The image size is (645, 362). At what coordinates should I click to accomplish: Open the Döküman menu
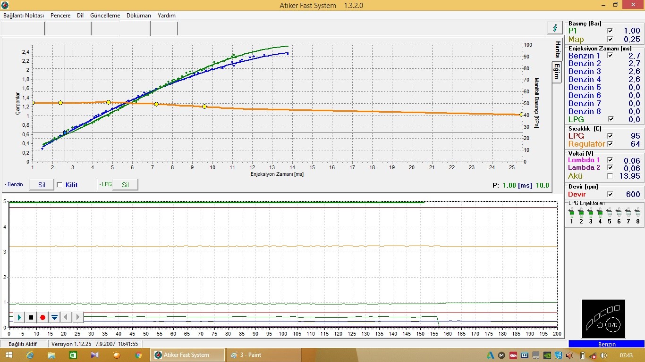coord(139,16)
